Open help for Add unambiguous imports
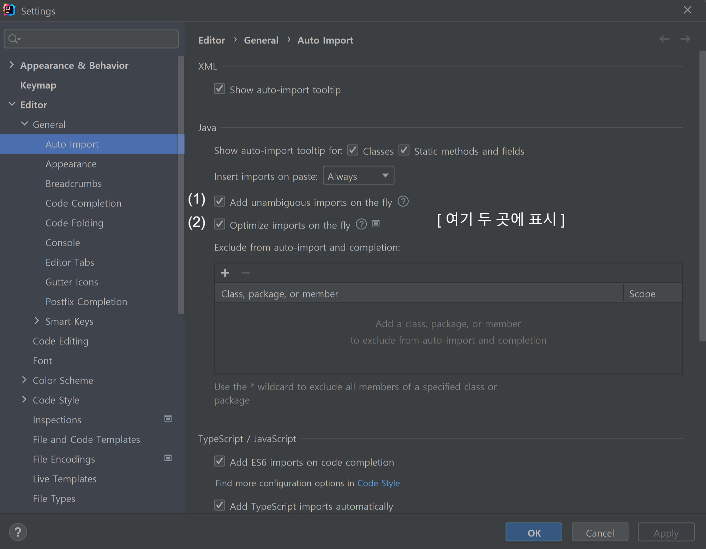 (403, 201)
